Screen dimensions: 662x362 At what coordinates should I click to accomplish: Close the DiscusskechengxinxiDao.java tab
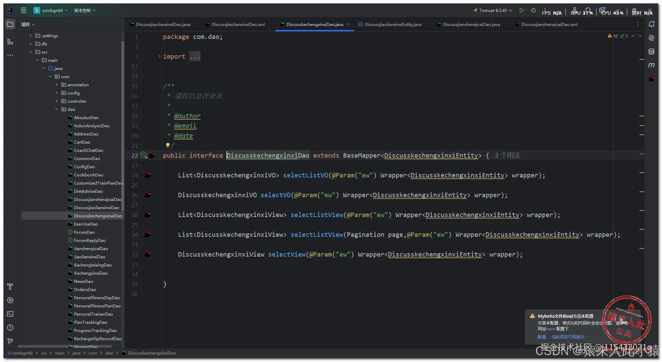[x=349, y=24]
